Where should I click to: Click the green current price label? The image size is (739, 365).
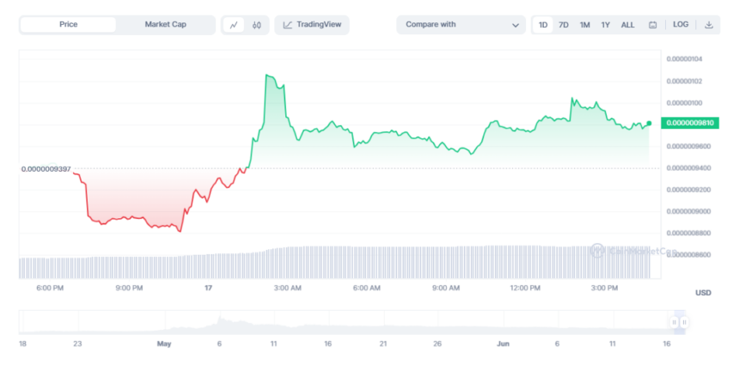tap(691, 123)
